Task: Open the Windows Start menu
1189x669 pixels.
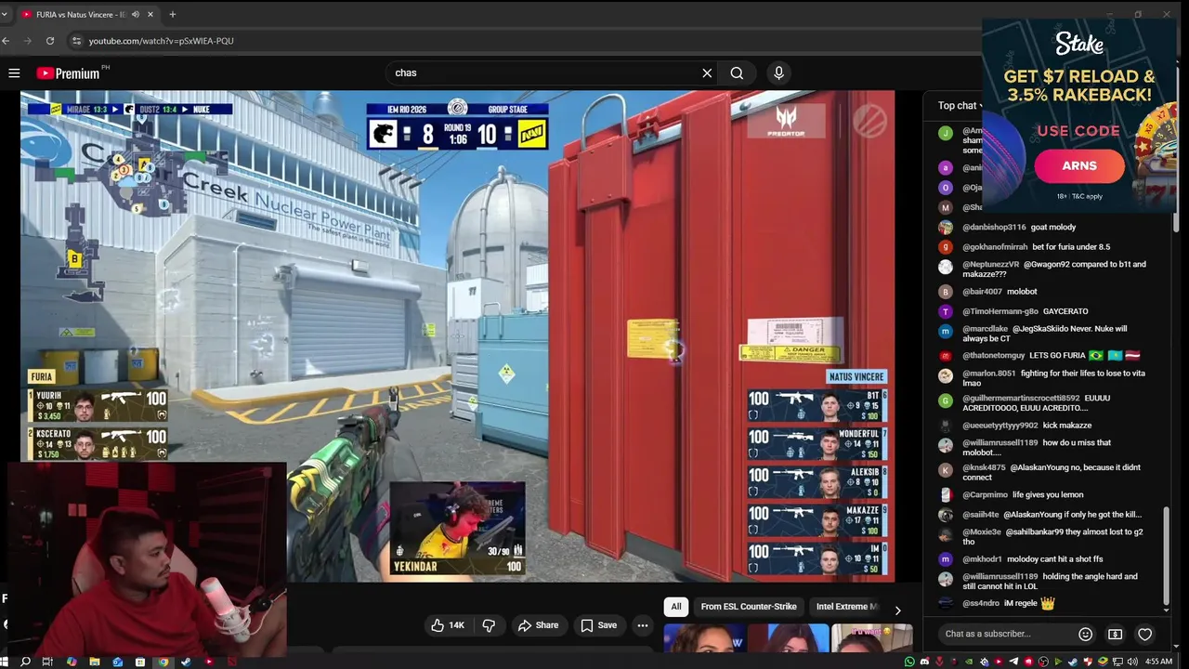Action: click(x=5, y=662)
